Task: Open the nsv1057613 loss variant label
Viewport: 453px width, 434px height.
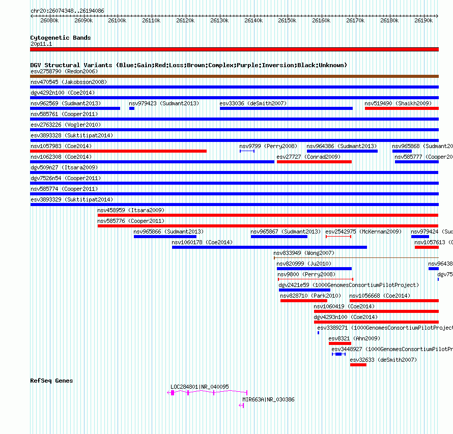Action: tap(434, 242)
